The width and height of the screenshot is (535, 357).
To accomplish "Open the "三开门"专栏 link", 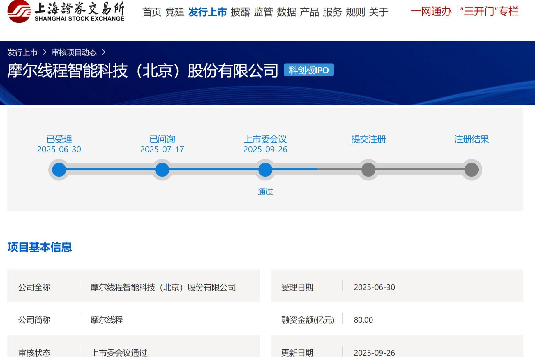I will (x=489, y=12).
